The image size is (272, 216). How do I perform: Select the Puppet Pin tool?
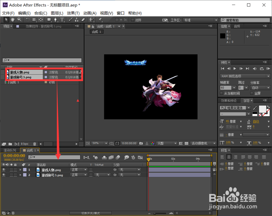point(100,20)
